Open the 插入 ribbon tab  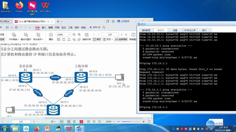(44, 27)
